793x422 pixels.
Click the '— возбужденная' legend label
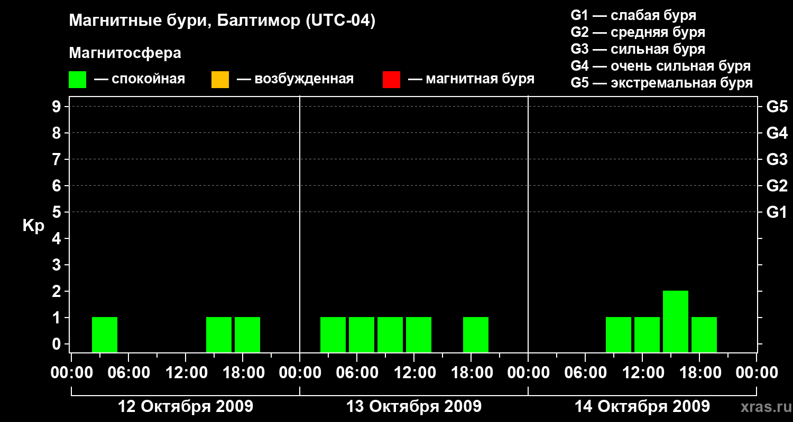click(x=295, y=79)
